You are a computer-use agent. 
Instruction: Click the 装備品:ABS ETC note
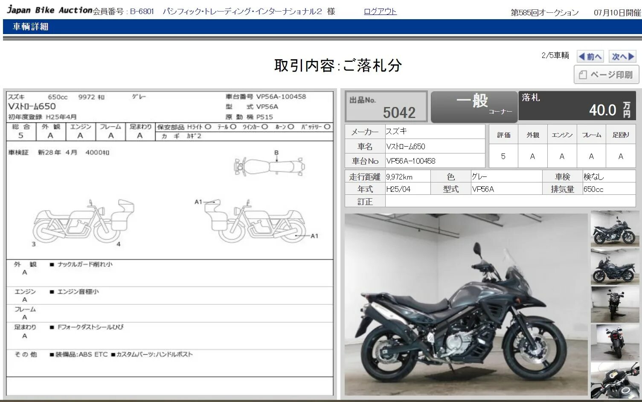(78, 355)
